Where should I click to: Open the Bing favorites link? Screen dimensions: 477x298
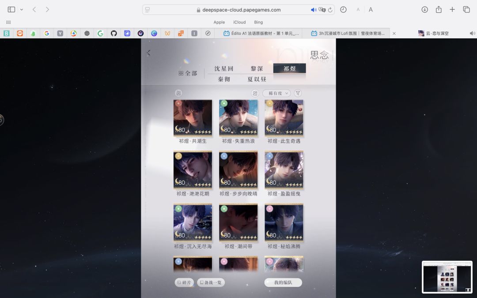tap(258, 22)
